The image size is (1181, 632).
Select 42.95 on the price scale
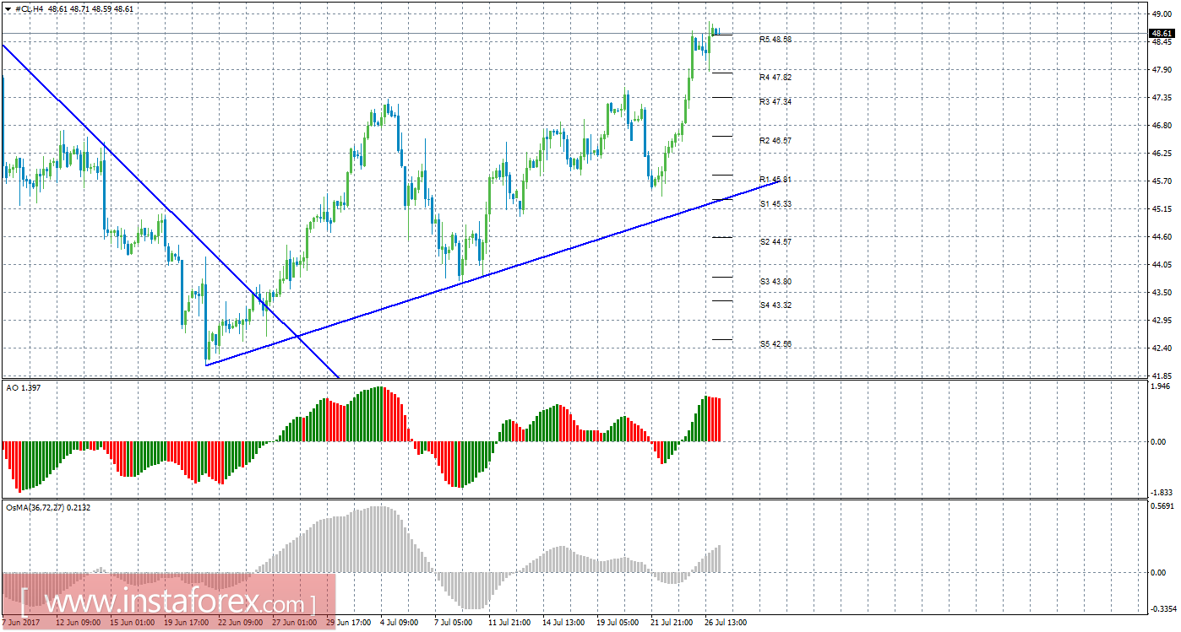[x=1162, y=321]
